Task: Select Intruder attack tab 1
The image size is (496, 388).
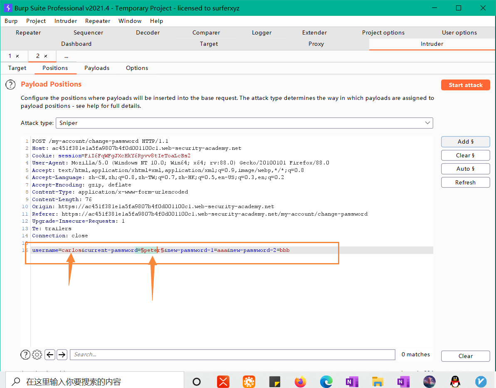Action: [10, 56]
